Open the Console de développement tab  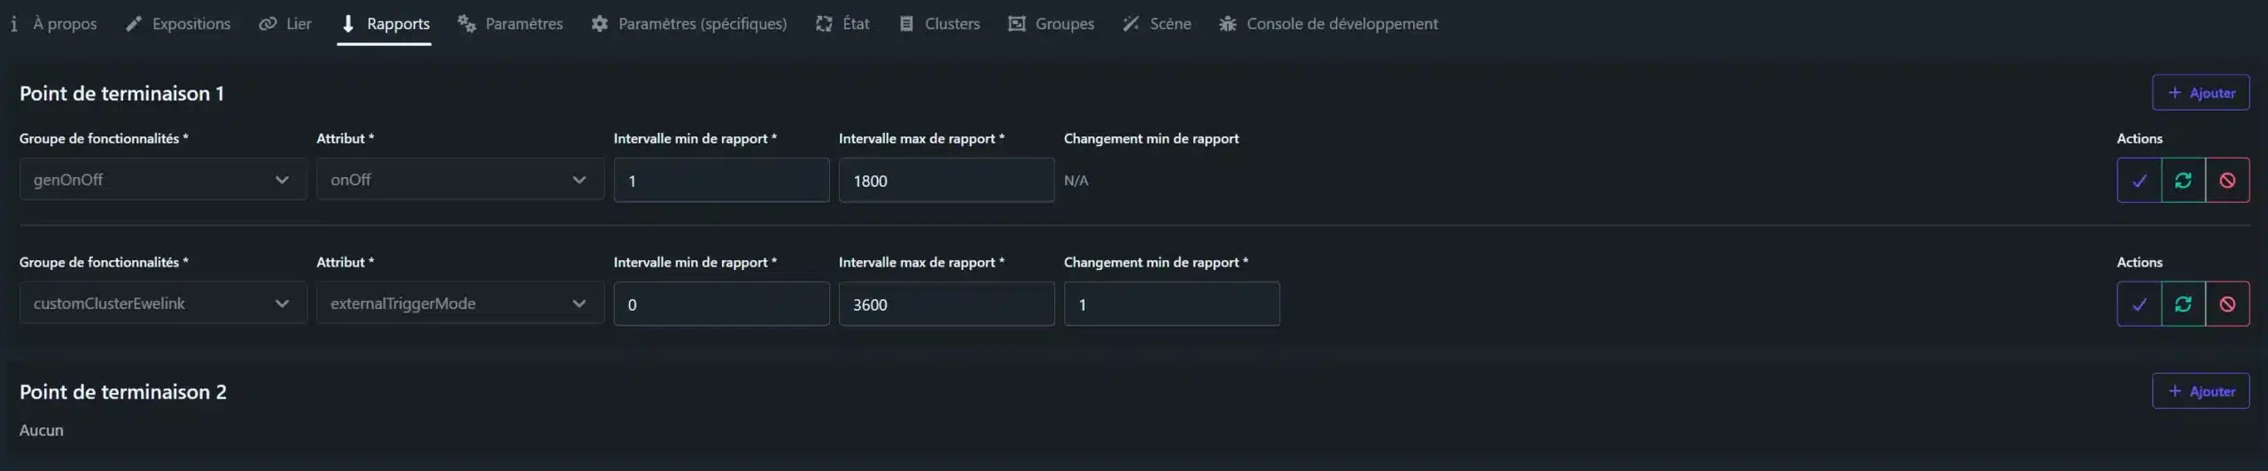(x=1328, y=24)
